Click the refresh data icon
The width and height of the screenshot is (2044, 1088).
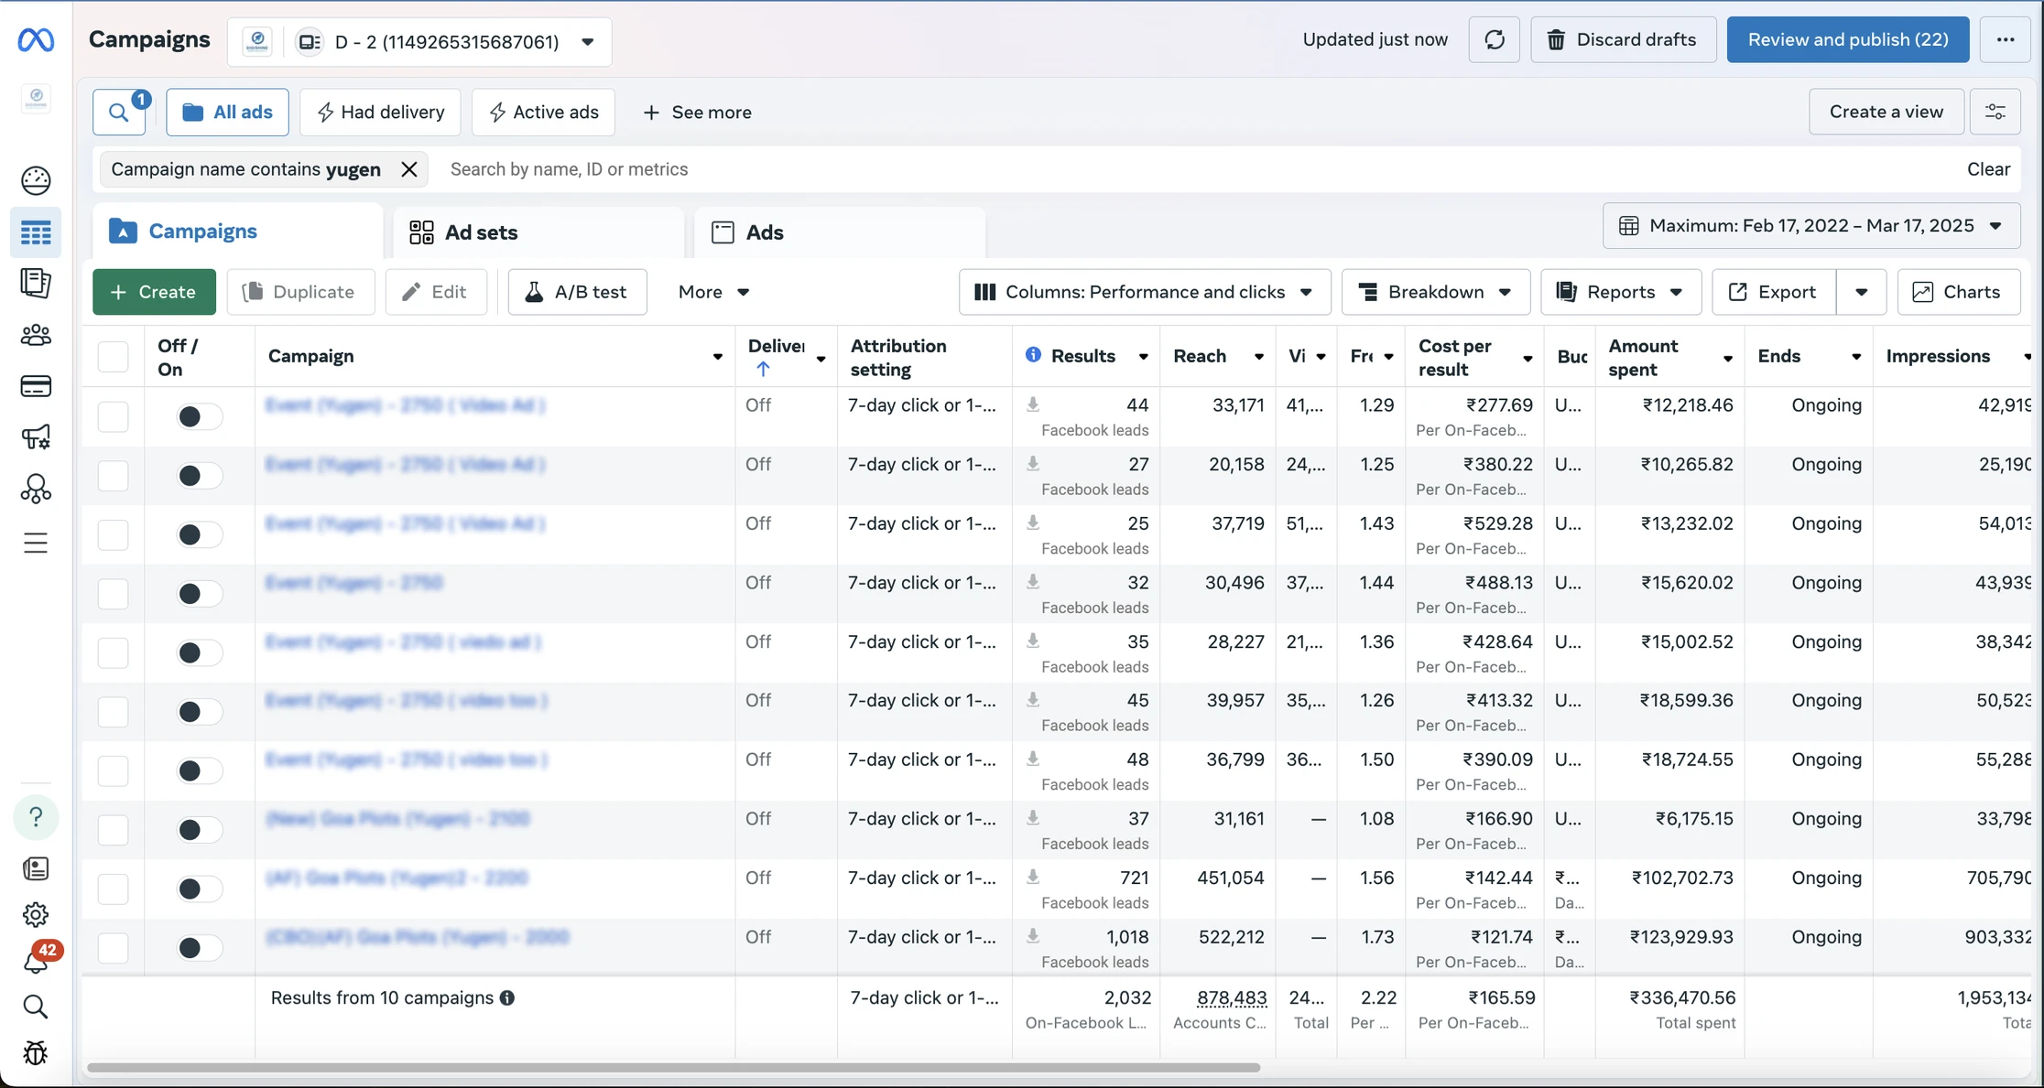[x=1494, y=39]
